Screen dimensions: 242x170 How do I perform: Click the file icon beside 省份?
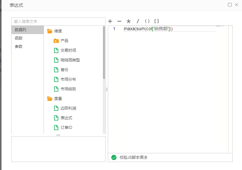(56, 70)
